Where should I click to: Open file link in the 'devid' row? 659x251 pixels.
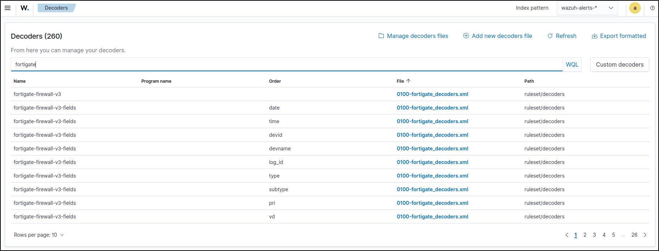[x=432, y=135]
